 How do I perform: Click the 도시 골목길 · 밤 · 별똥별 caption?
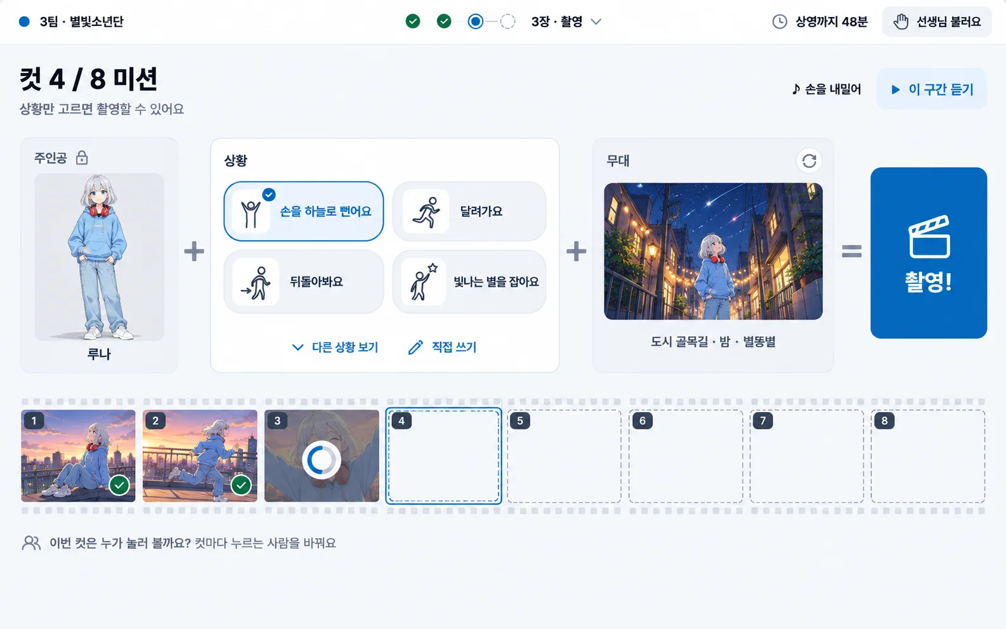coord(713,342)
